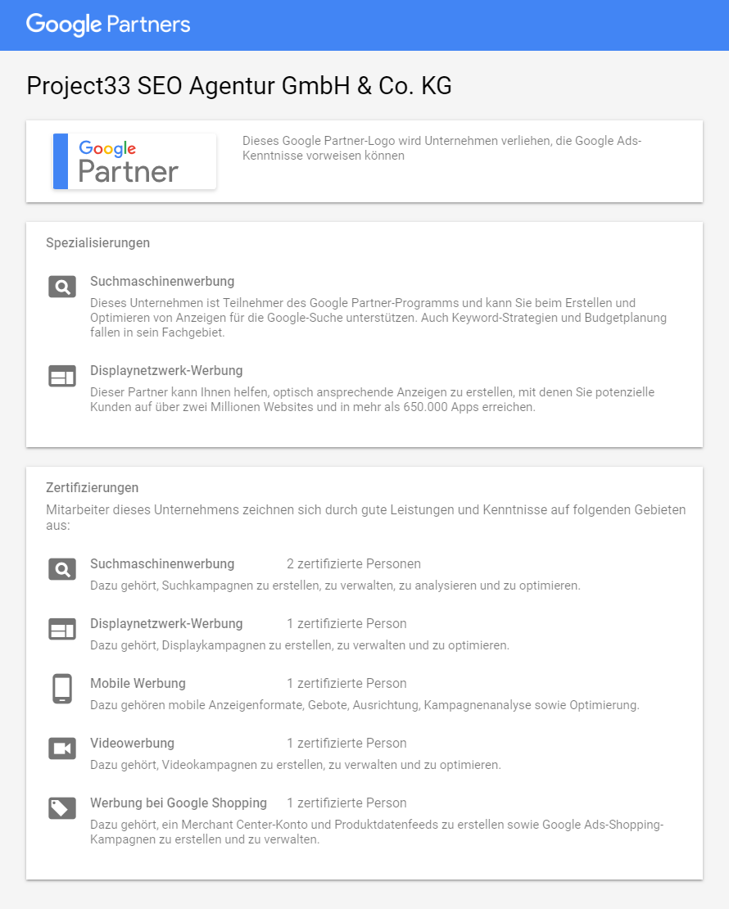The width and height of the screenshot is (729, 909).
Task: Click the shopping tag icon
Action: click(x=62, y=808)
